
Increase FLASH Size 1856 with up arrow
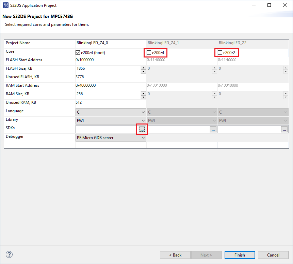coord(143,68)
